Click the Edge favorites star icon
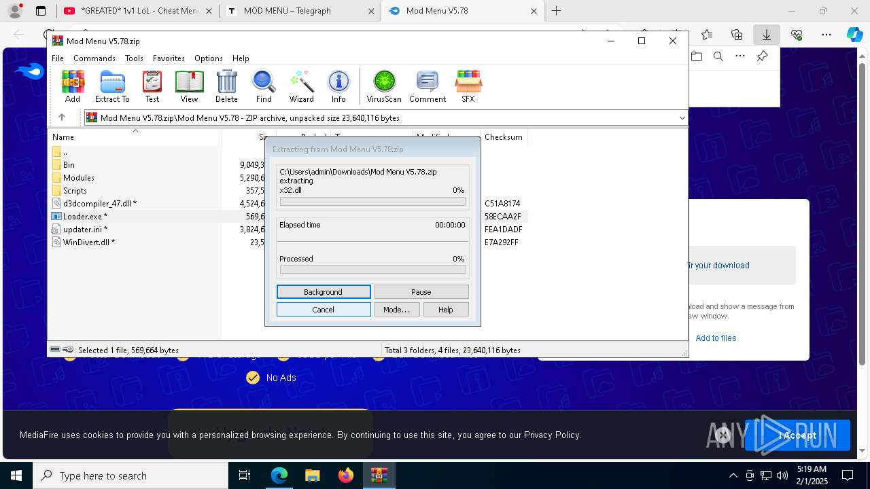 tap(707, 35)
